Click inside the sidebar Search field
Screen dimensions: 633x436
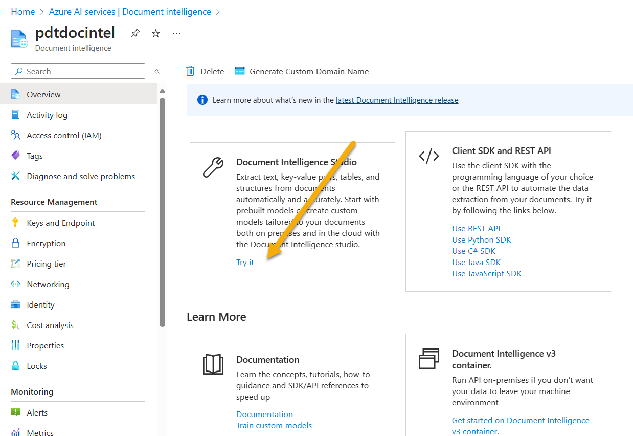pyautogui.click(x=77, y=71)
